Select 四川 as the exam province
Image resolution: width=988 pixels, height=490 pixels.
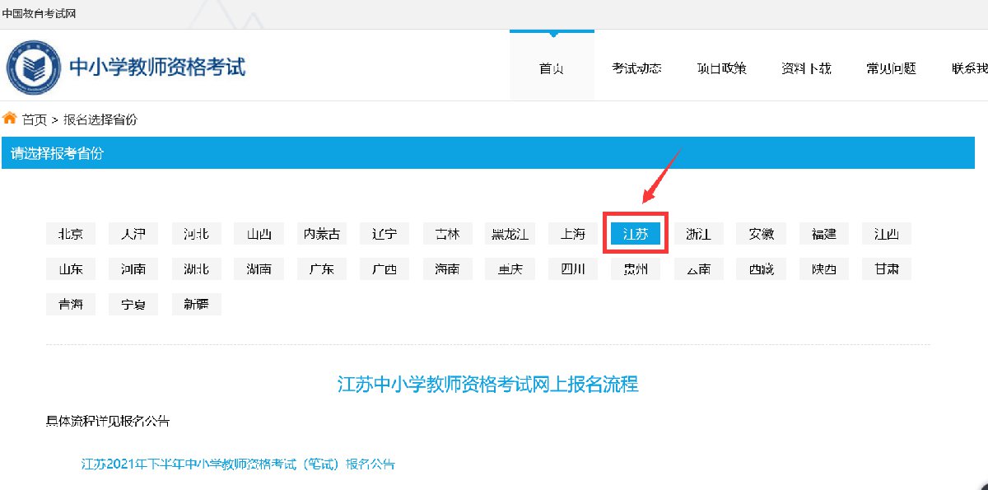573,268
